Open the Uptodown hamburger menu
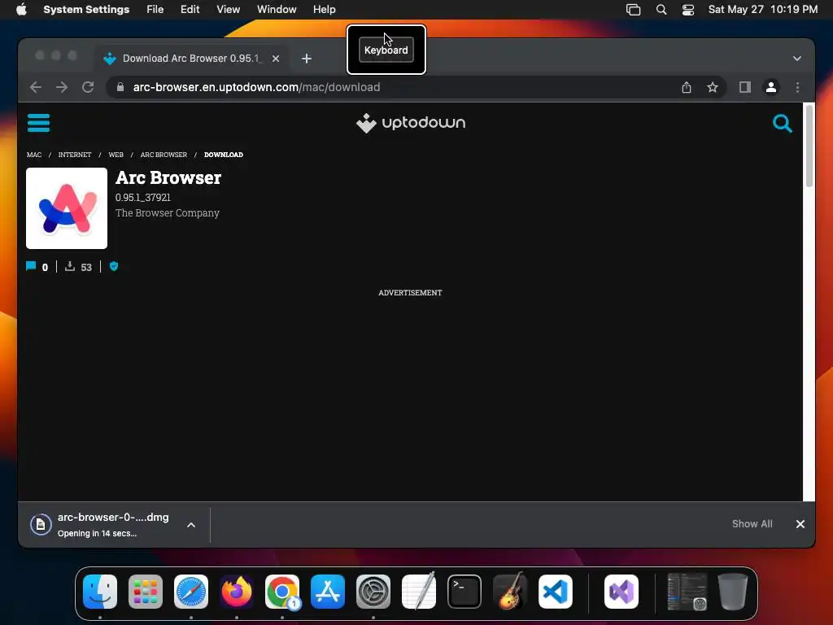Viewport: 833px width, 625px height. point(38,123)
